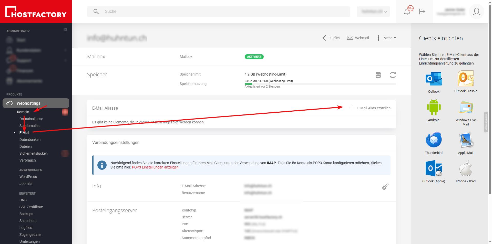Image resolution: width=492 pixels, height=244 pixels.
Task: Open Domainaliasse sidebar item
Action: pyautogui.click(x=31, y=119)
